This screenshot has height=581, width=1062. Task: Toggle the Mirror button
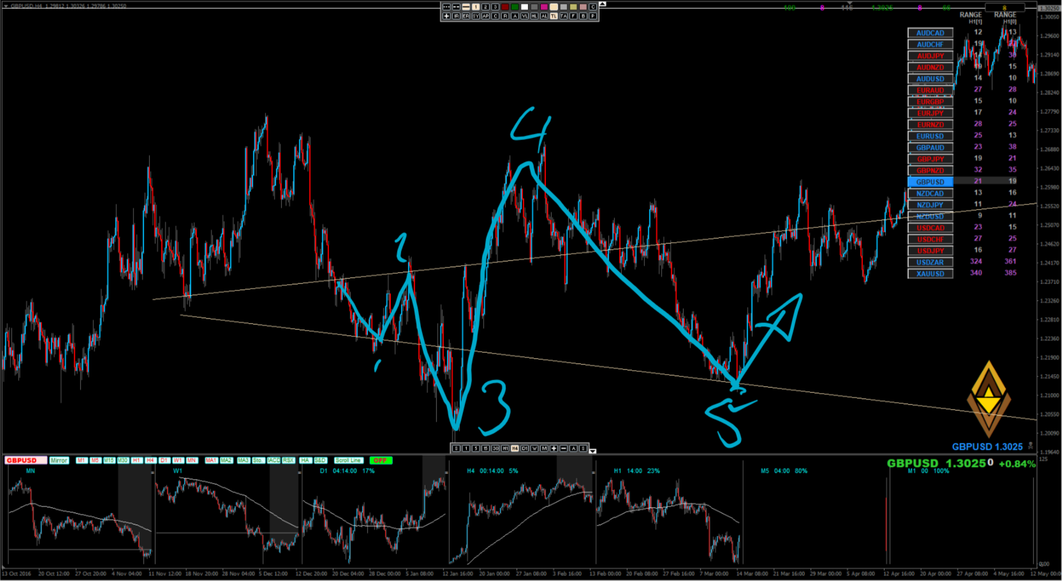point(59,460)
